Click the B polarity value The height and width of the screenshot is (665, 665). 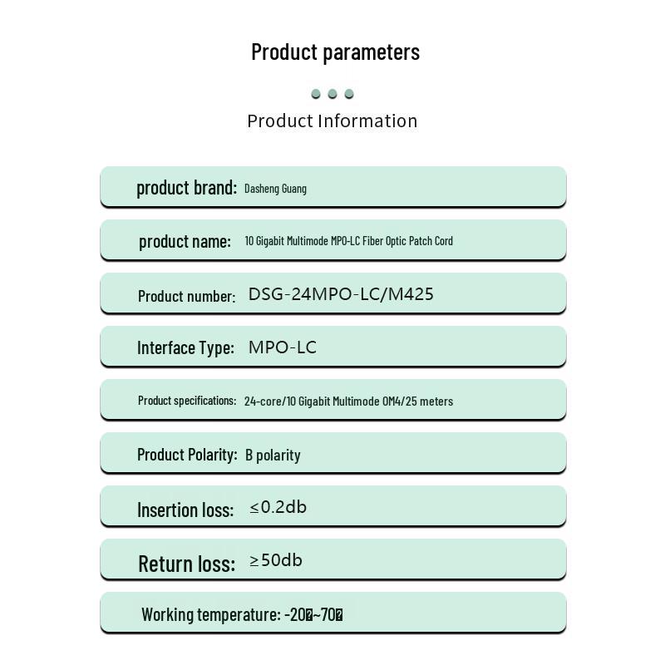click(273, 455)
